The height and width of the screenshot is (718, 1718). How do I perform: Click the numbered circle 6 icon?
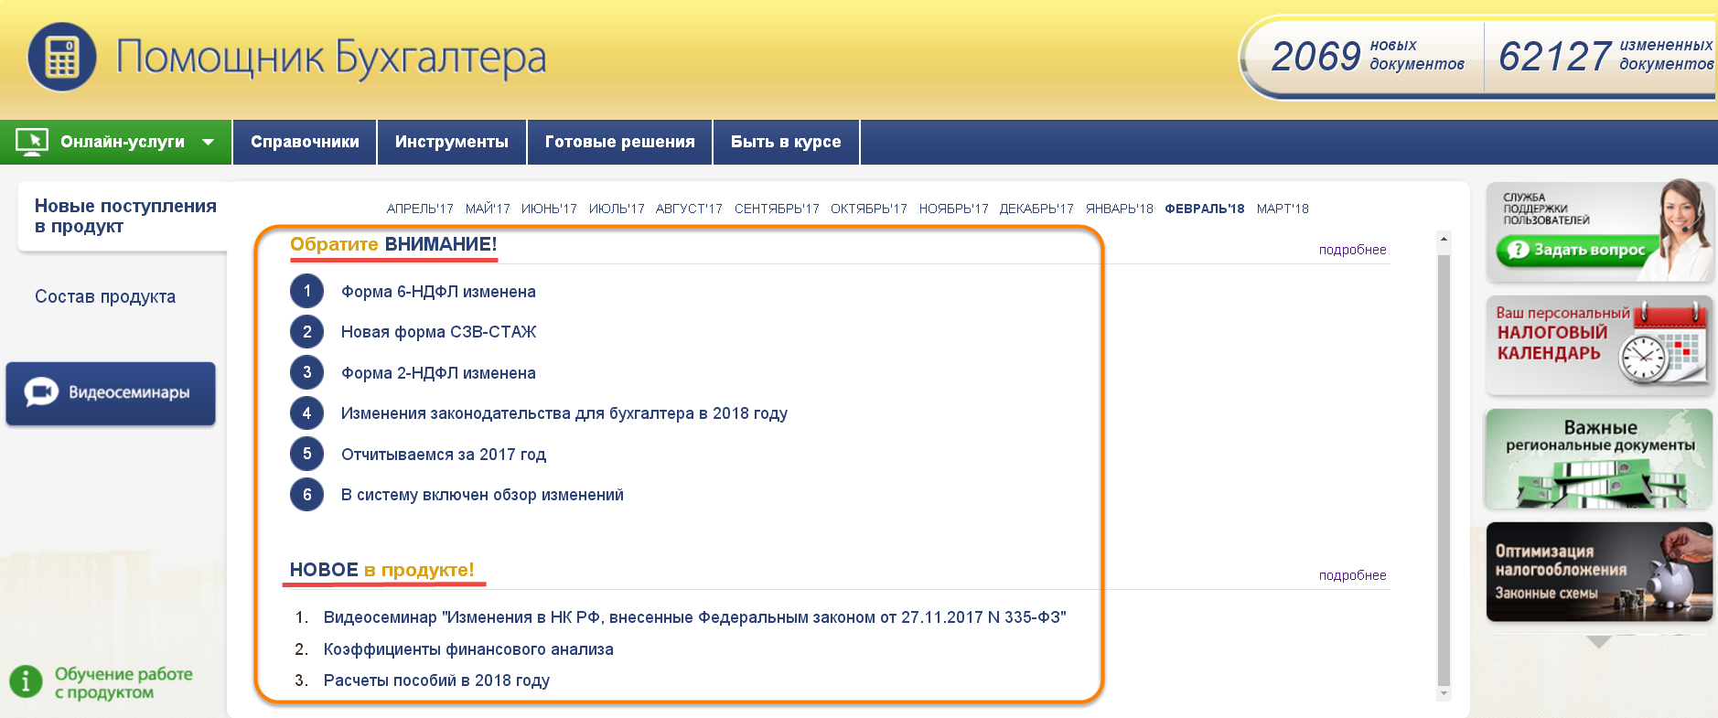306,495
